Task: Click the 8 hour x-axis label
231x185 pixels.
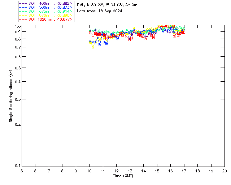Action: 62,171
